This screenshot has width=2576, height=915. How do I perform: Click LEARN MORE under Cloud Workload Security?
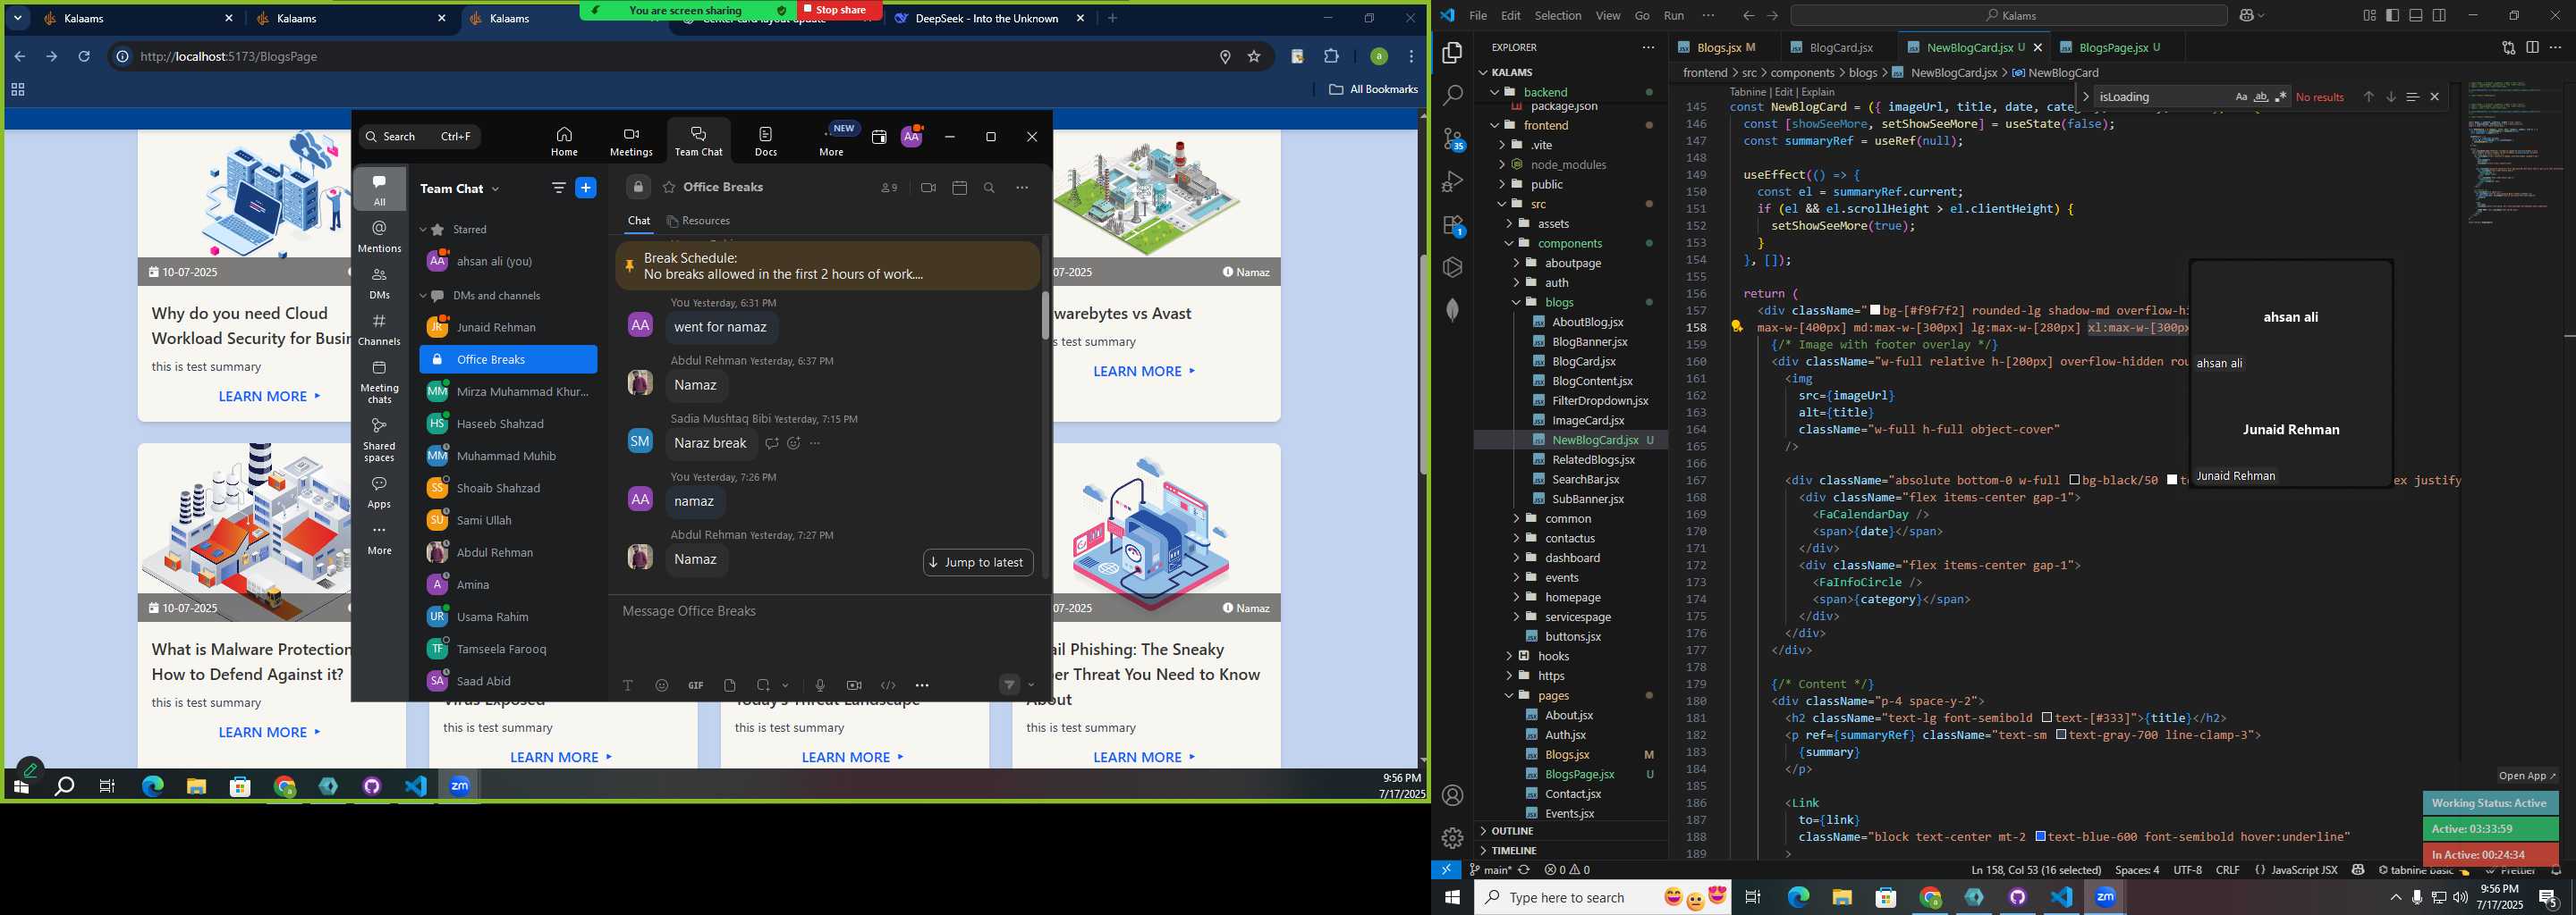[269, 397]
